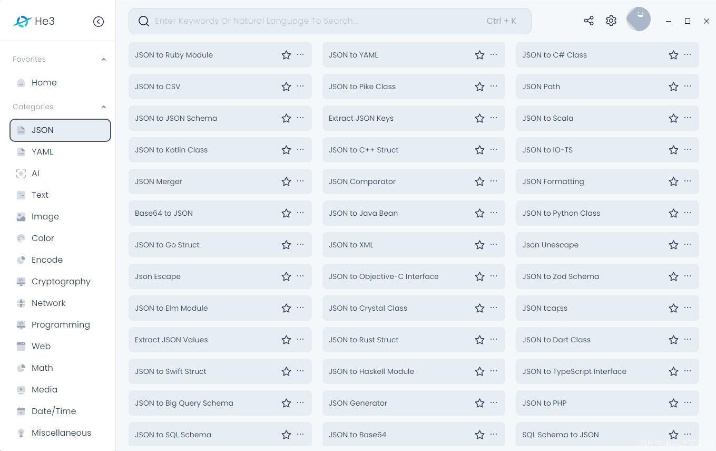Star the JSON to Swift Struct tool
The image size is (716, 451).
click(286, 371)
